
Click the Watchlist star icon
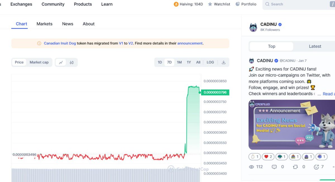[x=210, y=4]
